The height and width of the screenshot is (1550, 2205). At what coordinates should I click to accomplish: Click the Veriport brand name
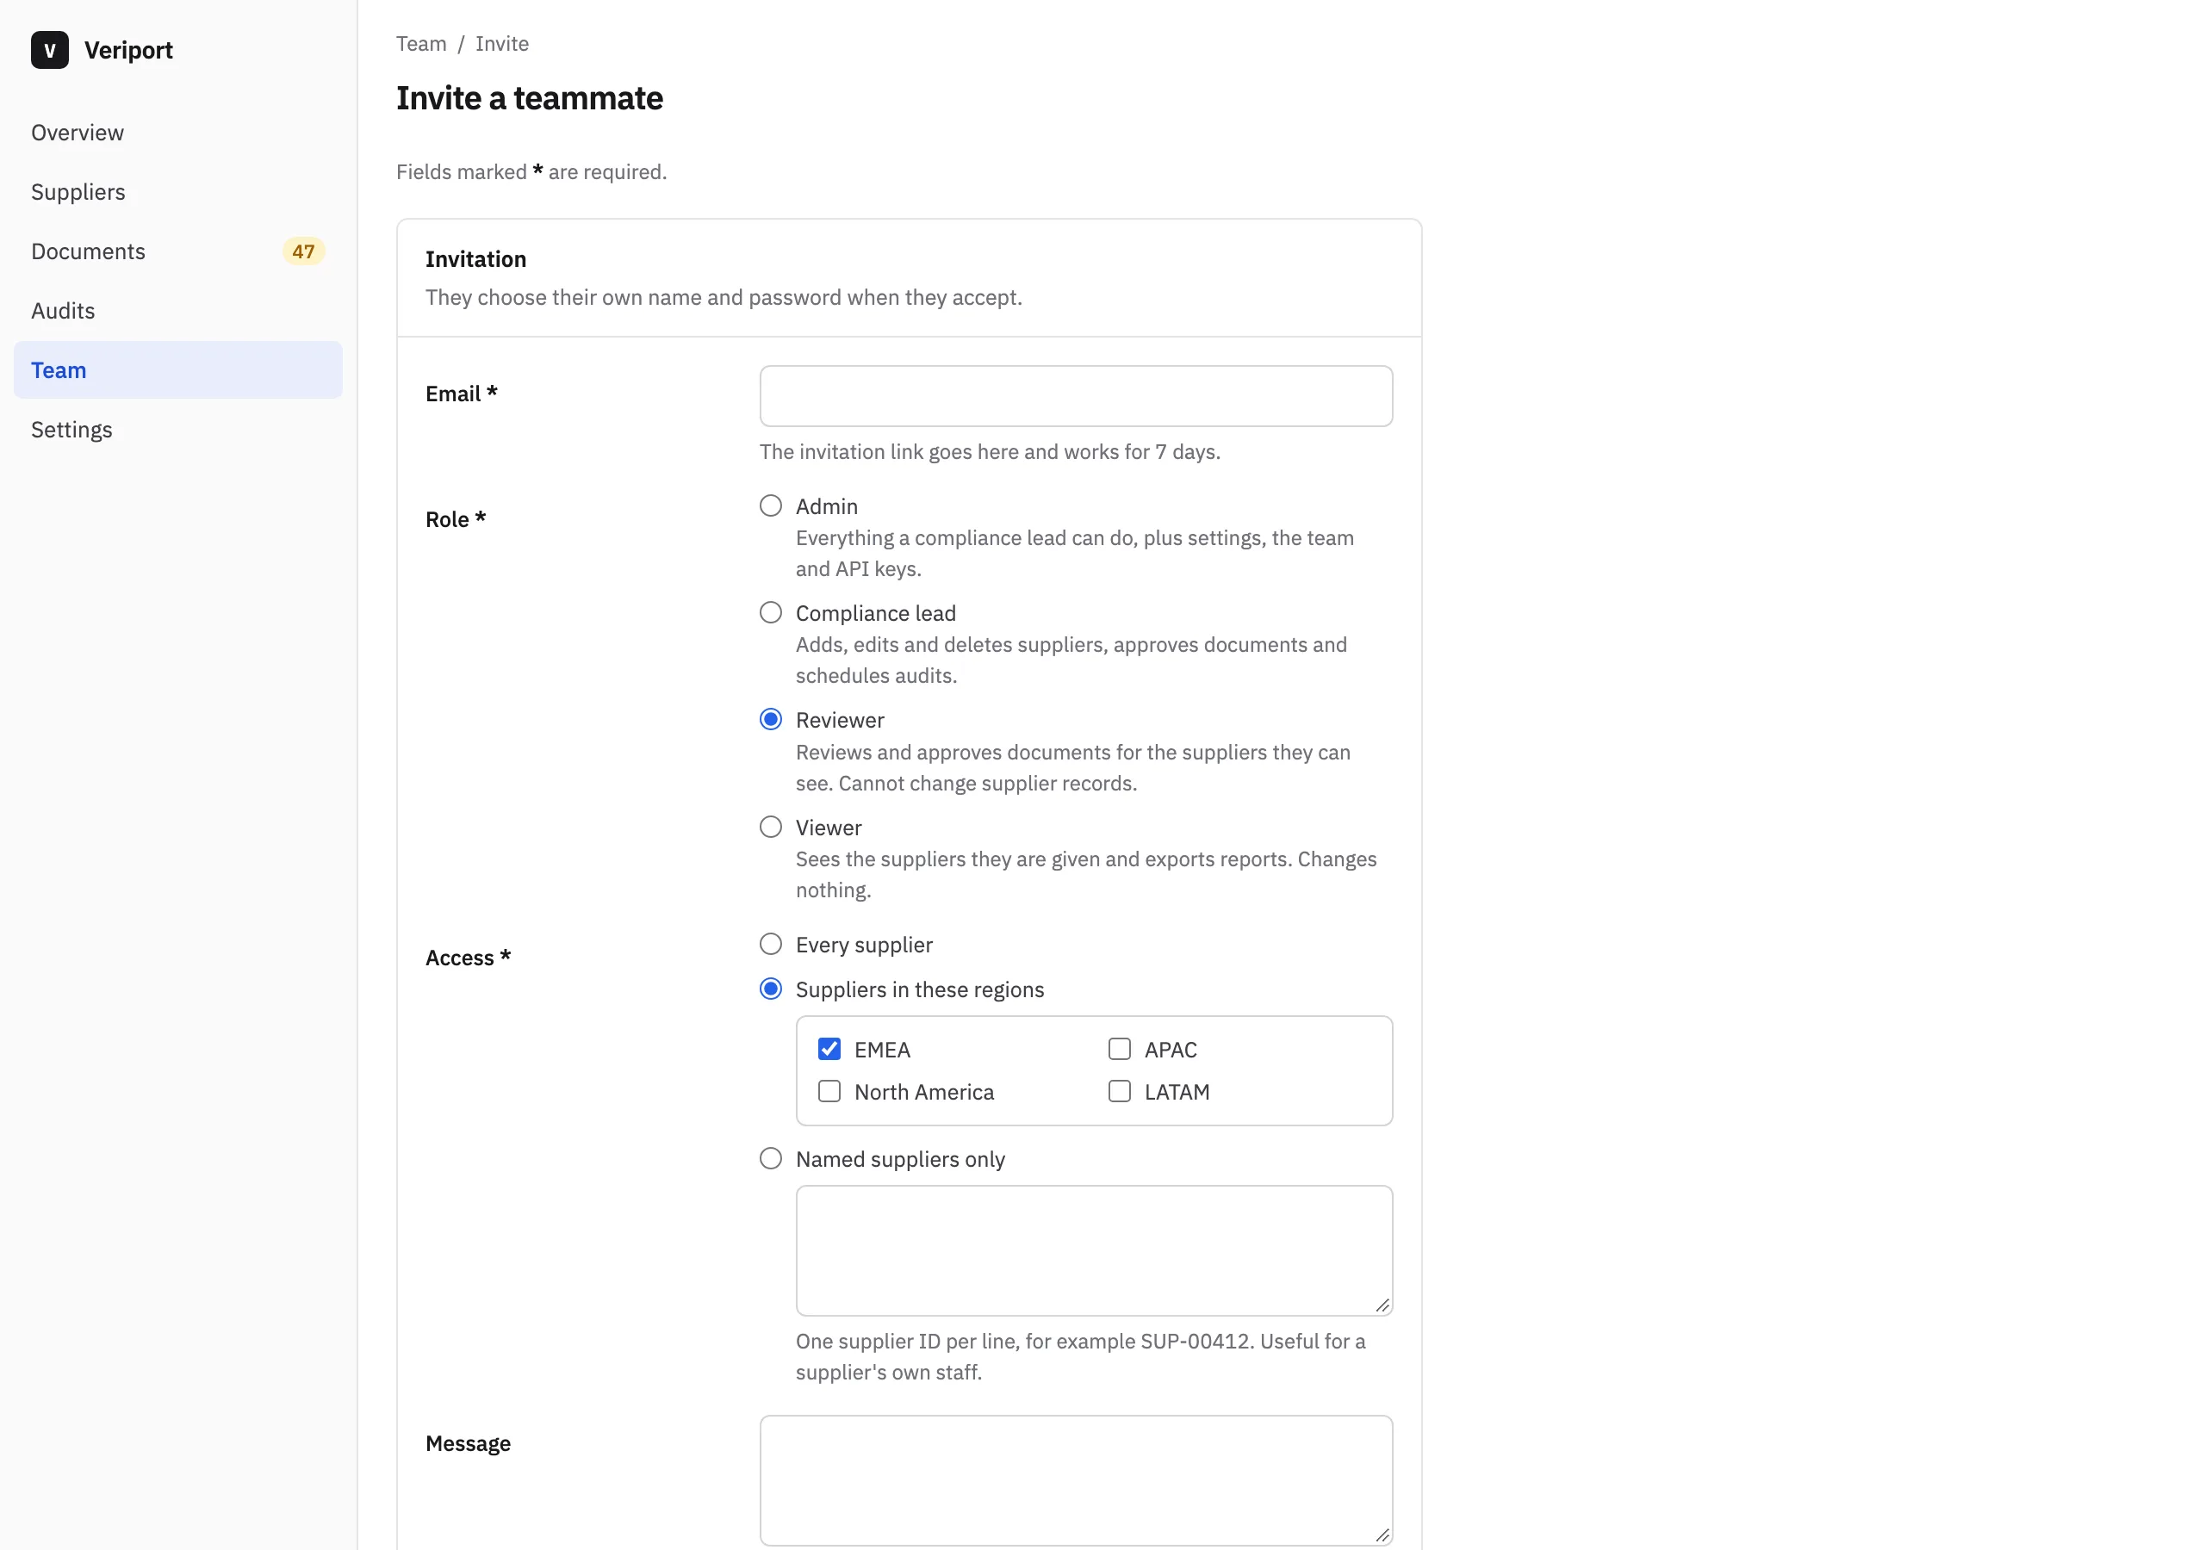coord(128,50)
